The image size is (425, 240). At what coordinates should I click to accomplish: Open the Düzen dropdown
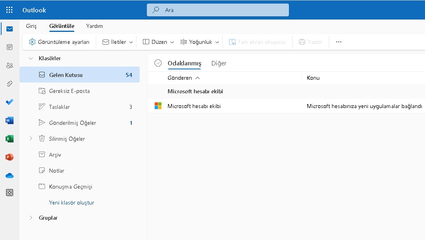point(159,41)
